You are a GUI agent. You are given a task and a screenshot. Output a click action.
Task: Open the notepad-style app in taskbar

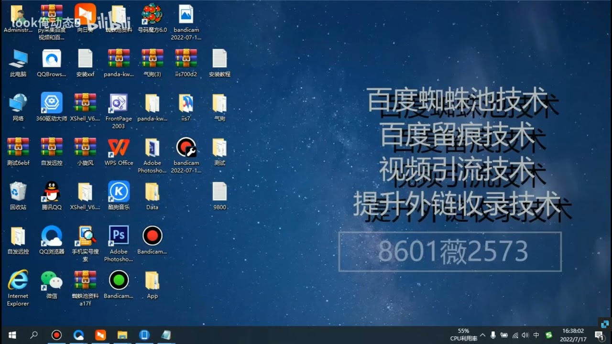coord(166,335)
